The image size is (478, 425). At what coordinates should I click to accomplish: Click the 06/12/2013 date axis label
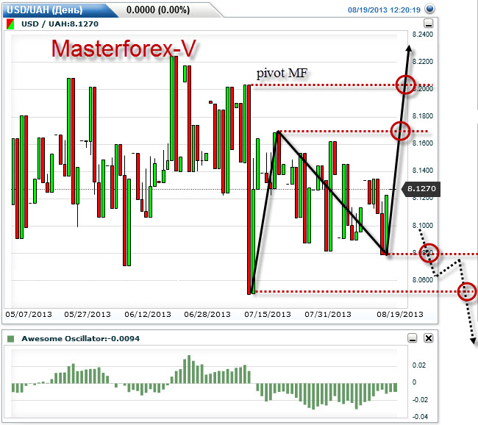click(x=148, y=314)
